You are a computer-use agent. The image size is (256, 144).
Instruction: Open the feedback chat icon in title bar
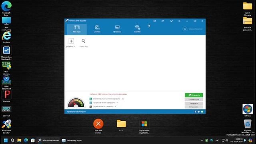[163, 21]
